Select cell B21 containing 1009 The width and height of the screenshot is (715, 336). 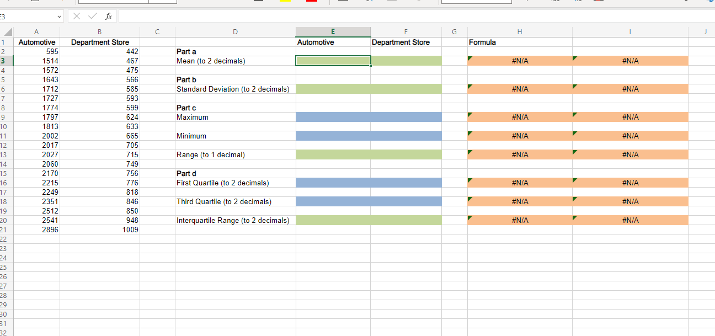click(99, 230)
